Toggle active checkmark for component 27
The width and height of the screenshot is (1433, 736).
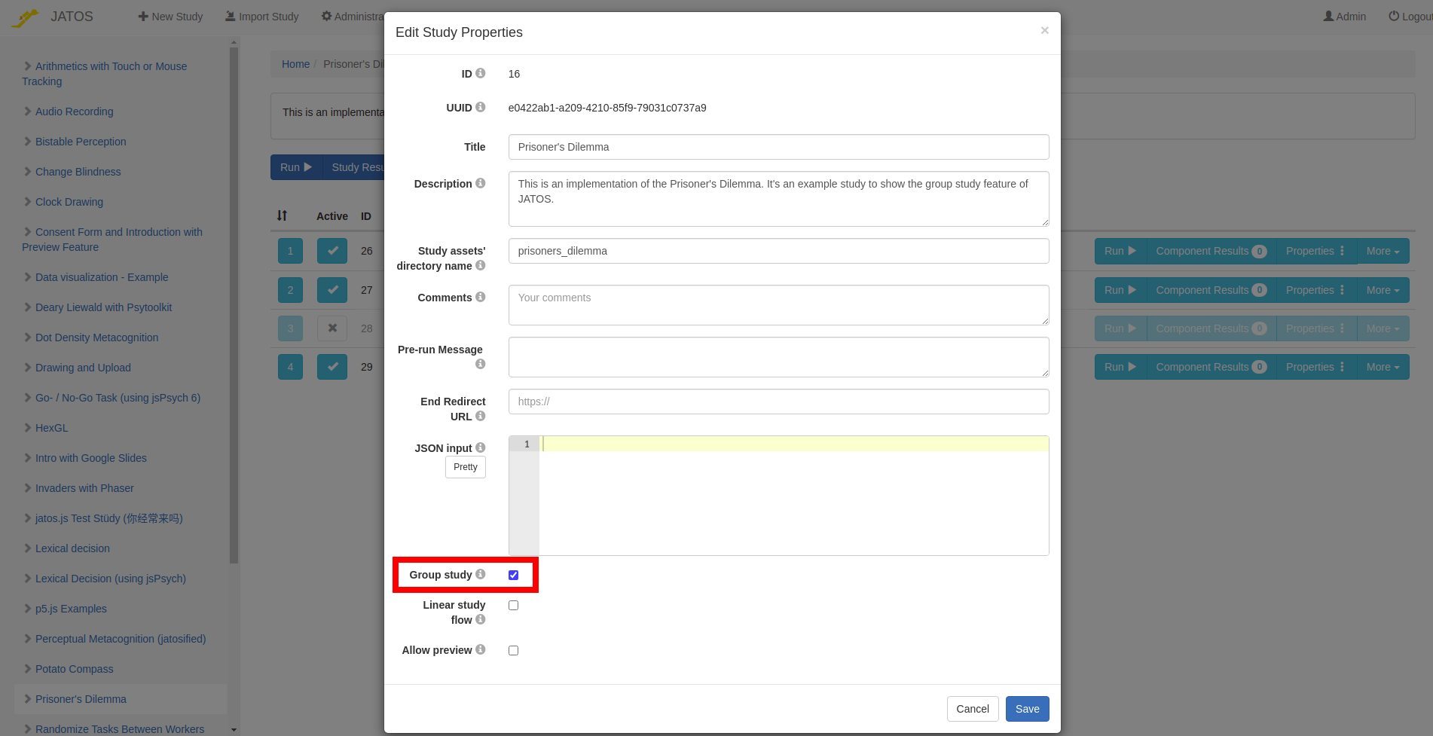click(x=332, y=290)
